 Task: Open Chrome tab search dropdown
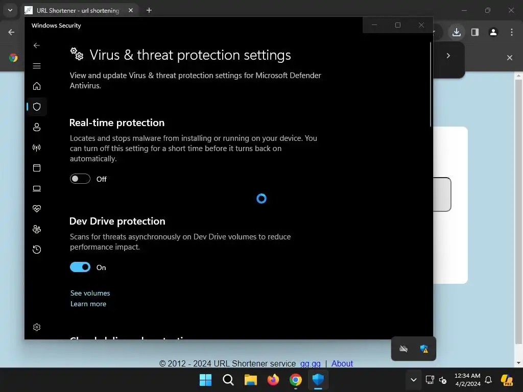coord(10,10)
